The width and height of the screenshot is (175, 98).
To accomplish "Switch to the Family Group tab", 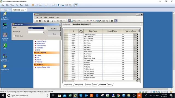I will click(79, 85).
